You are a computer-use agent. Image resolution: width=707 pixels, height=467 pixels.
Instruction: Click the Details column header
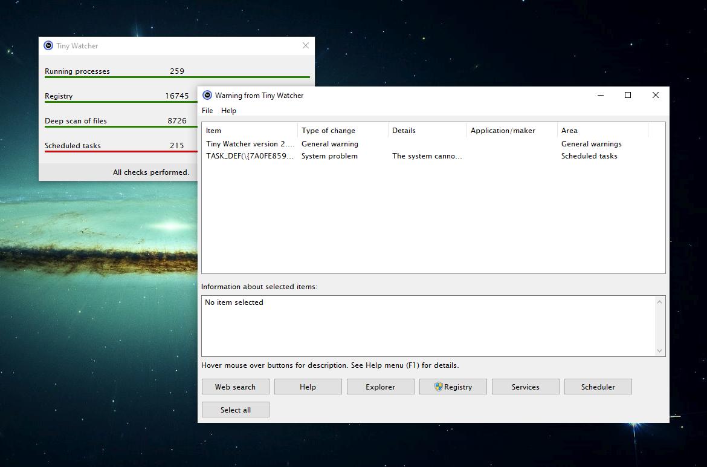(427, 131)
